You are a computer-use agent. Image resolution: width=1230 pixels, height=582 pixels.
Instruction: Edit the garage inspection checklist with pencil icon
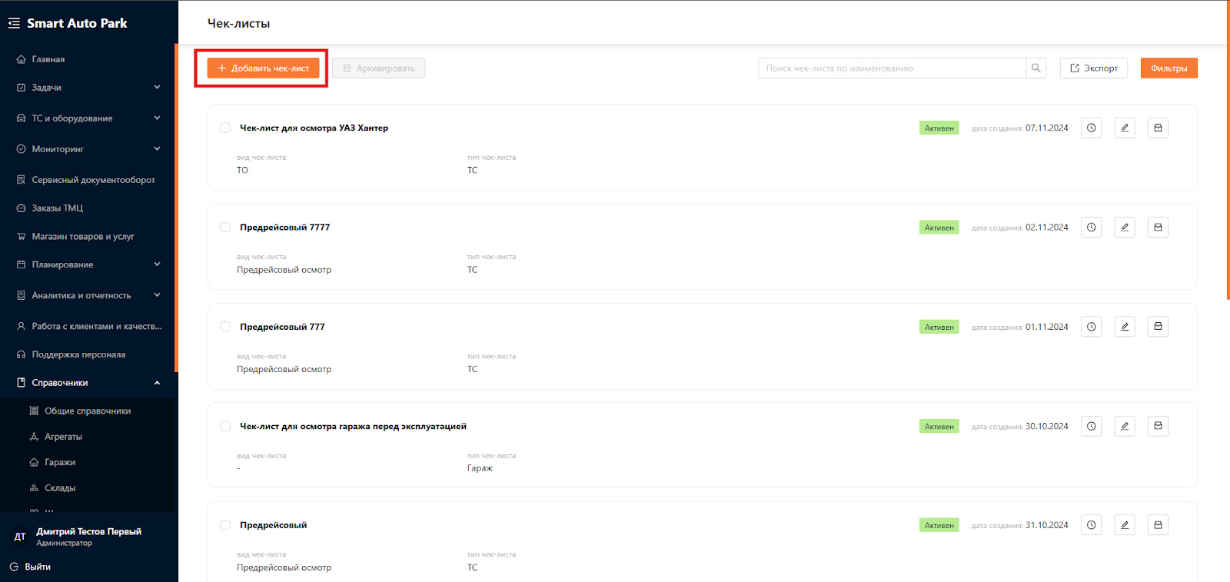pyautogui.click(x=1125, y=426)
